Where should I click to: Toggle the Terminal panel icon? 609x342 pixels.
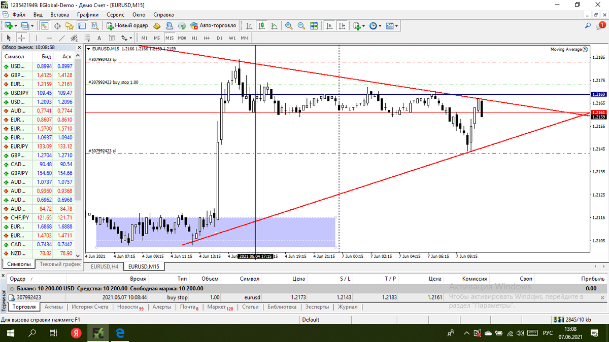[82, 25]
